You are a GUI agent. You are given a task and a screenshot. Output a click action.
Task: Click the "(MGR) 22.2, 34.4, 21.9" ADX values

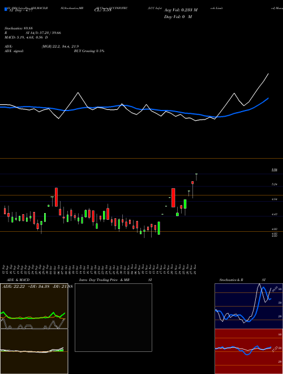[x=60, y=46]
